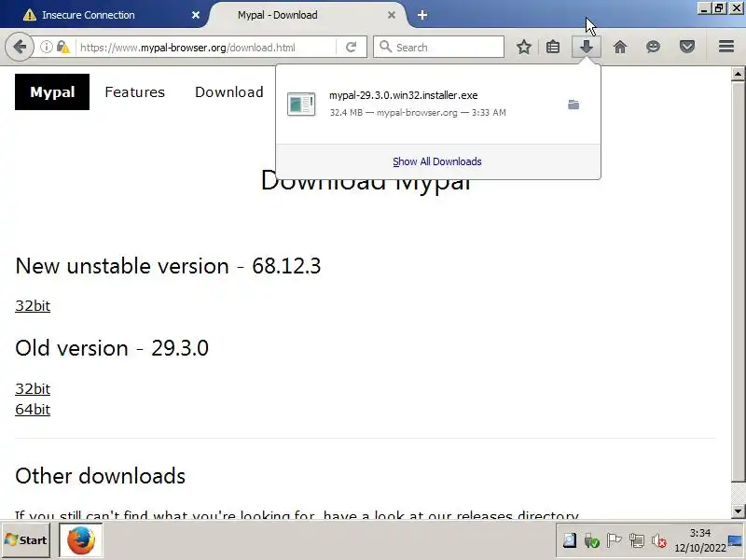Open the Action Center flag tray icon
The height and width of the screenshot is (560, 746).
(615, 540)
